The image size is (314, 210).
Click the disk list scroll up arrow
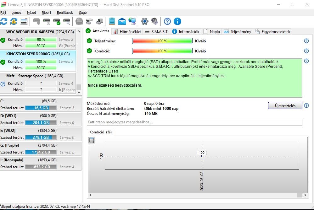tap(79, 31)
